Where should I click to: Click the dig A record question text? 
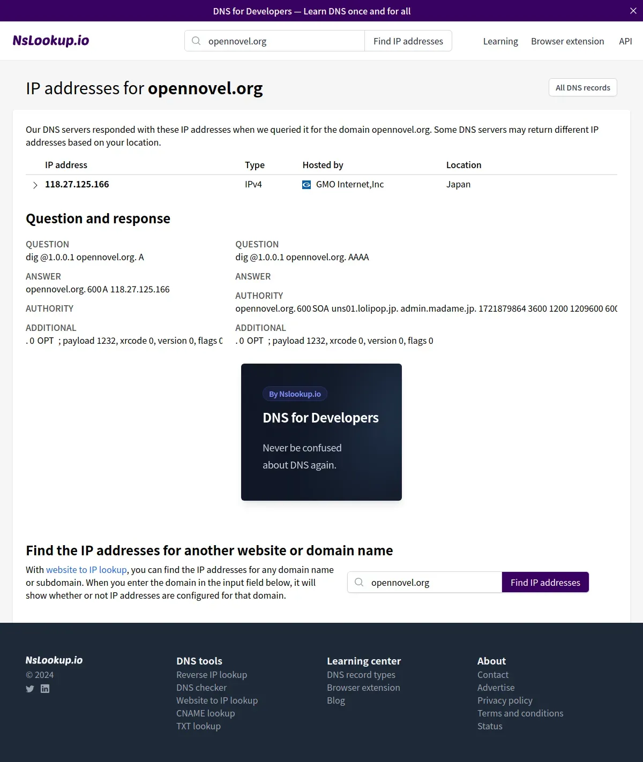coord(85,257)
